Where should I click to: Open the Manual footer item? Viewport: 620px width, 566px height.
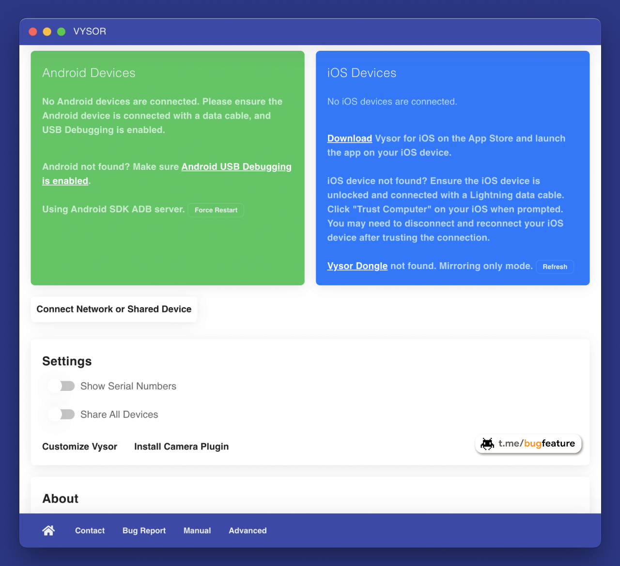point(197,531)
